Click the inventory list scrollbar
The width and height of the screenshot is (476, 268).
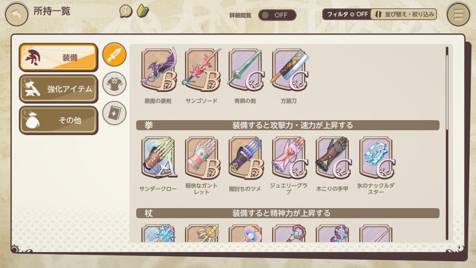pyautogui.click(x=447, y=143)
